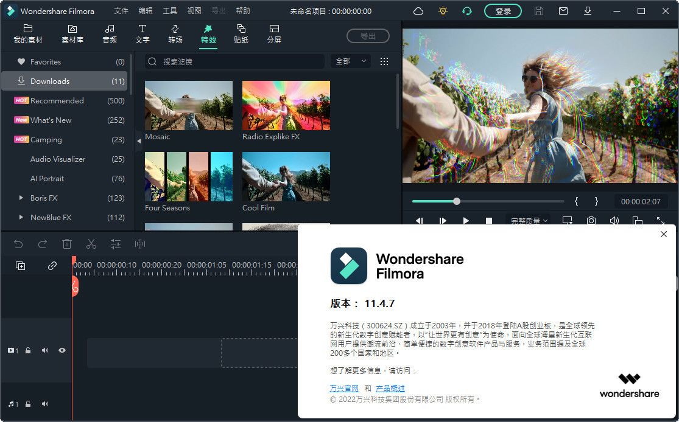
Task: Mute video track 1 speaker icon
Action: click(x=44, y=351)
